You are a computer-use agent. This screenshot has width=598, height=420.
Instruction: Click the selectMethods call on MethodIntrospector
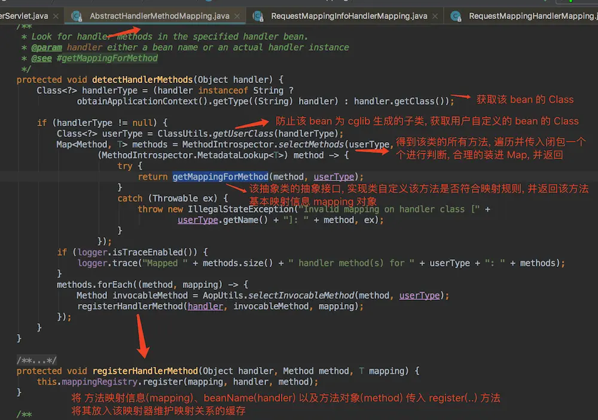(310, 145)
